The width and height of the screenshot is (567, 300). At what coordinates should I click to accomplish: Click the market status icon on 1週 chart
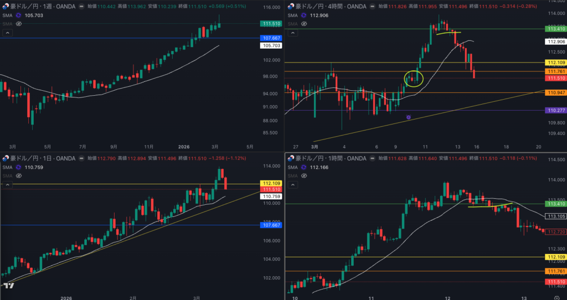click(x=82, y=7)
